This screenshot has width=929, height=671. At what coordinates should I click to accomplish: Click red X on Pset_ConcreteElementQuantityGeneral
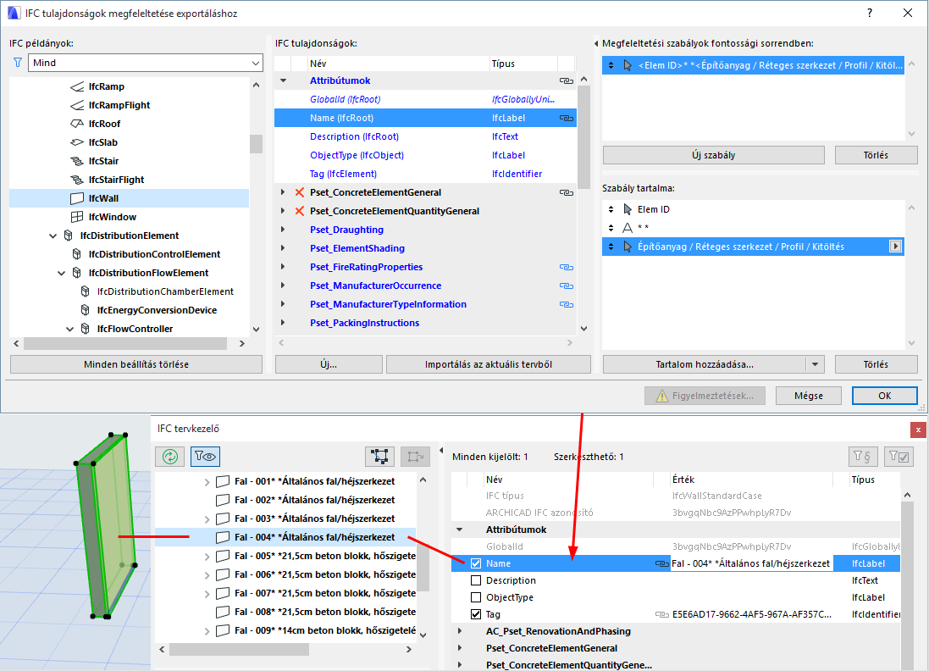pos(300,211)
